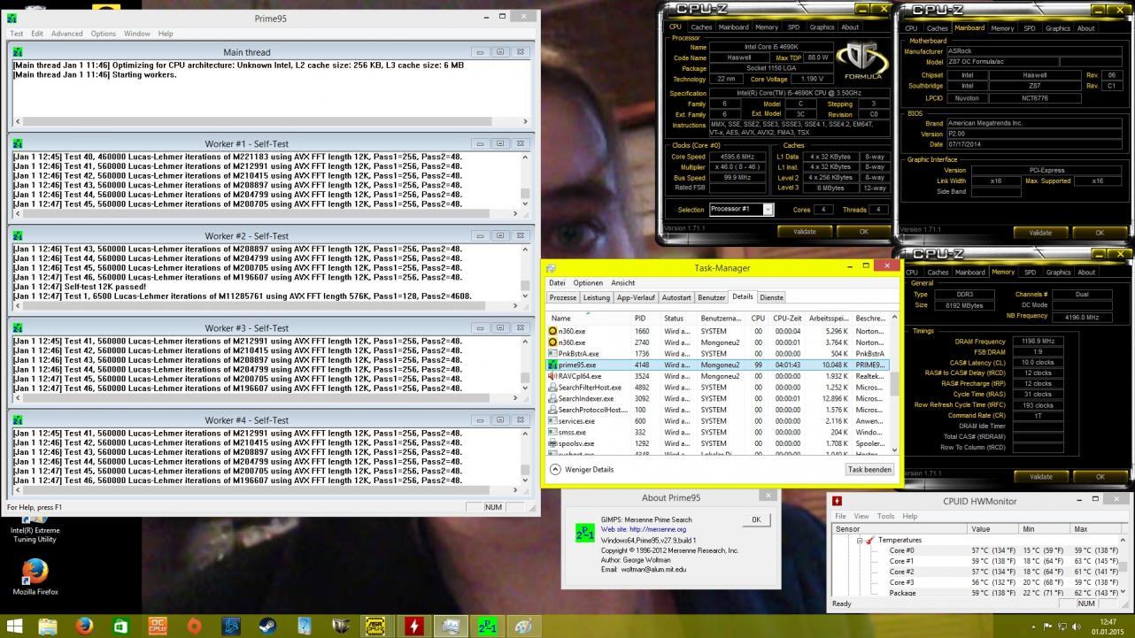This screenshot has width=1135, height=638.
Task: Sort processes by CPU column header
Action: [758, 318]
